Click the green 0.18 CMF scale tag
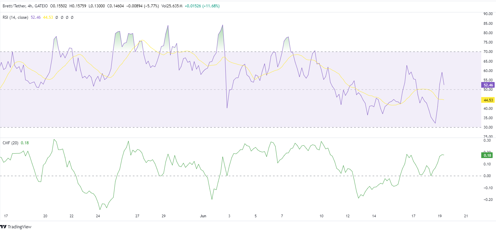 [x=487, y=155]
